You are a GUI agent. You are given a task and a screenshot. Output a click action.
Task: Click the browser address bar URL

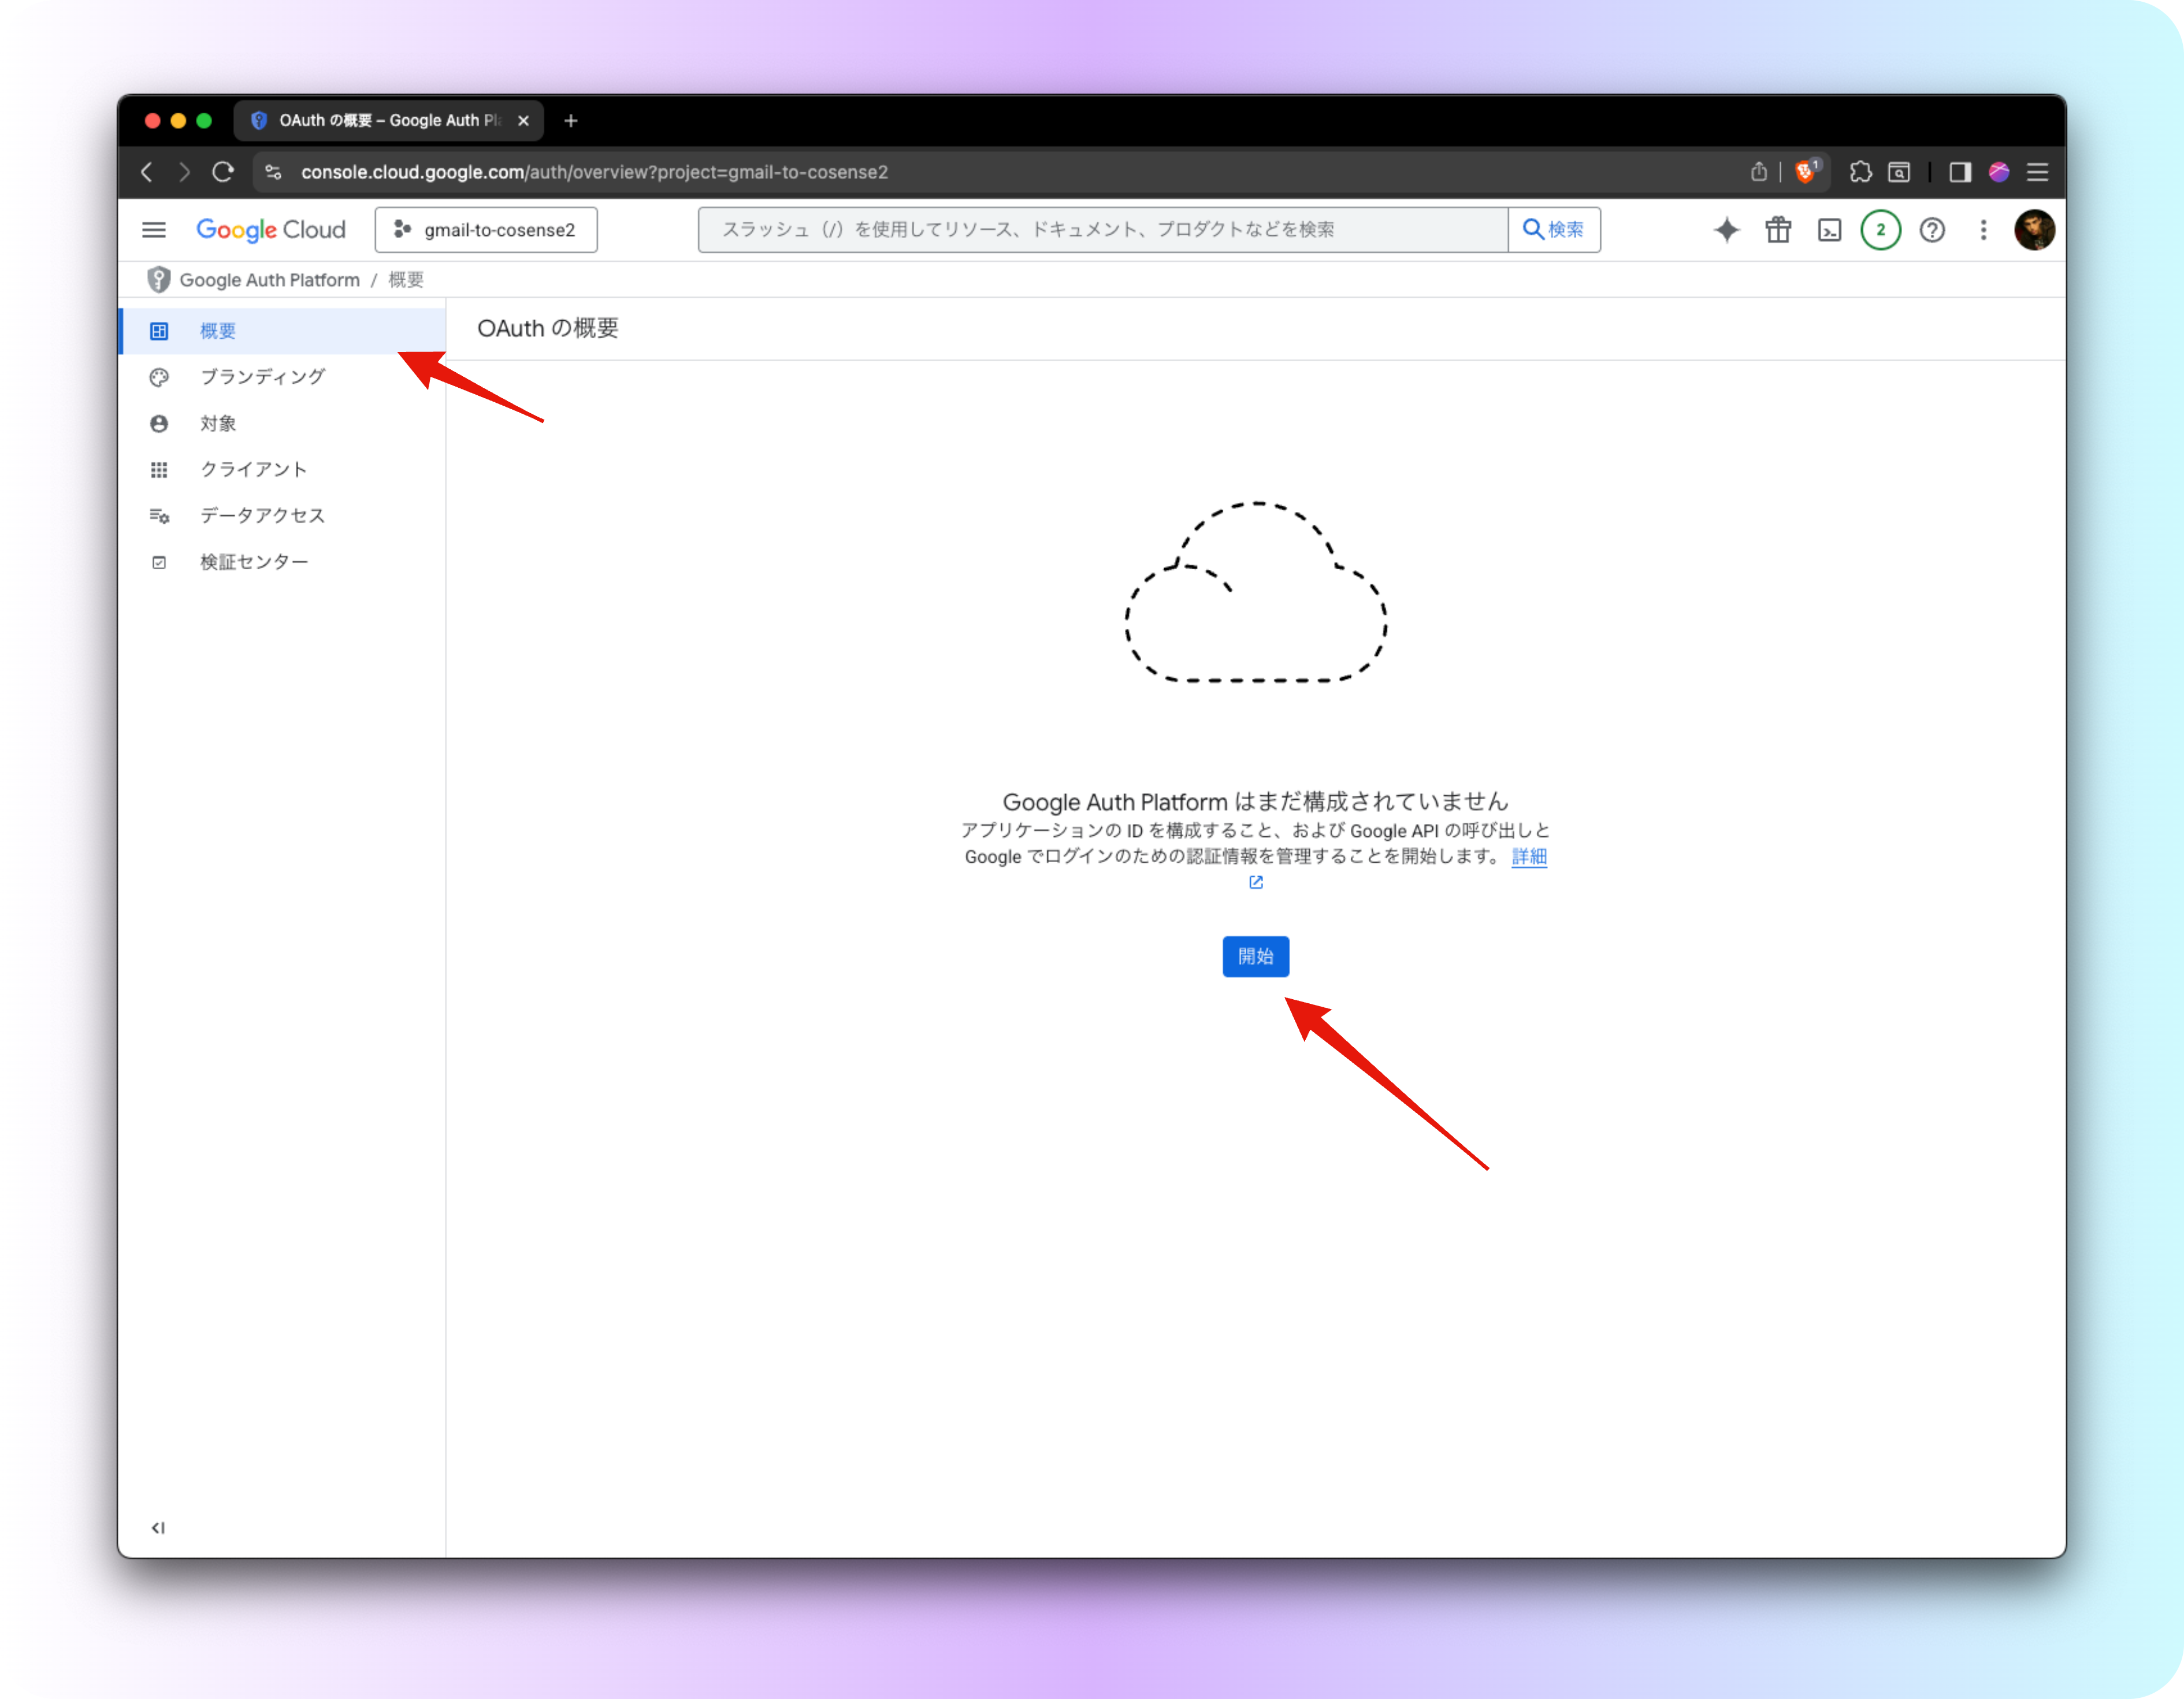pos(595,172)
